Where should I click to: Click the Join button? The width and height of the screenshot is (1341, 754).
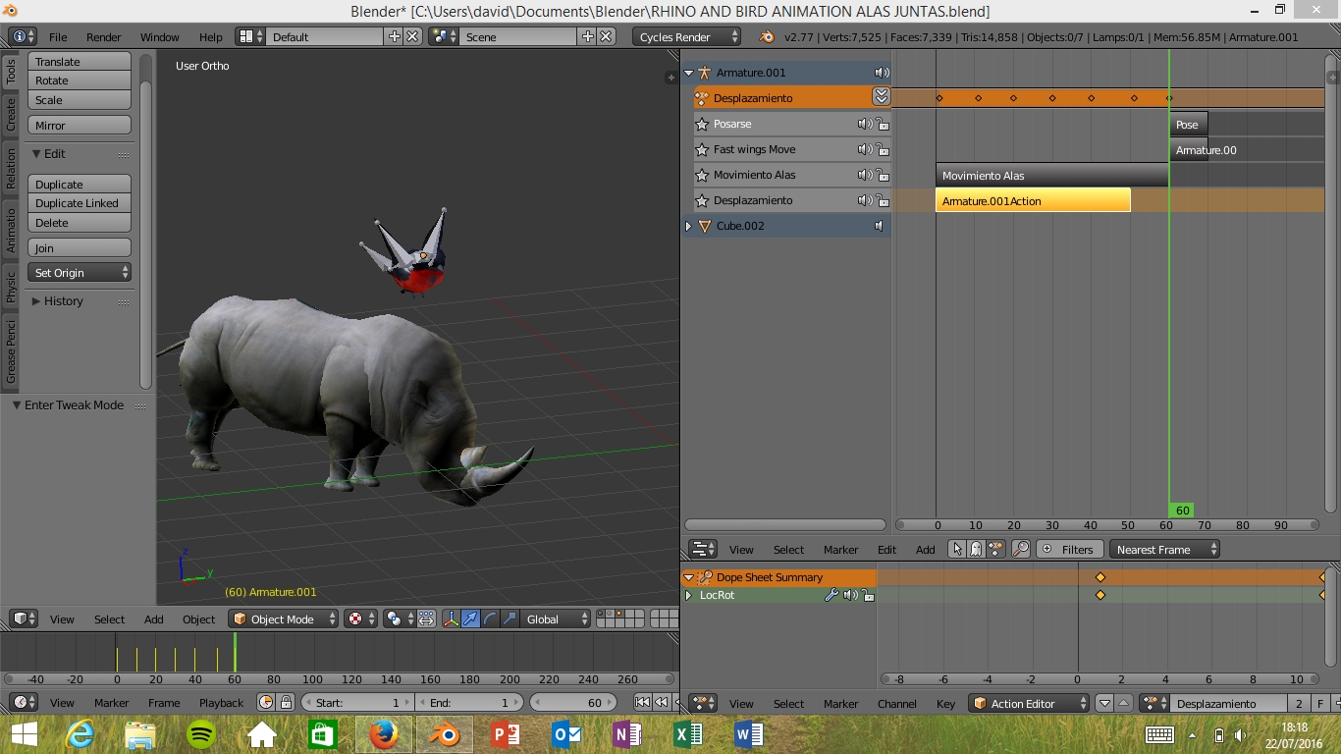click(79, 248)
